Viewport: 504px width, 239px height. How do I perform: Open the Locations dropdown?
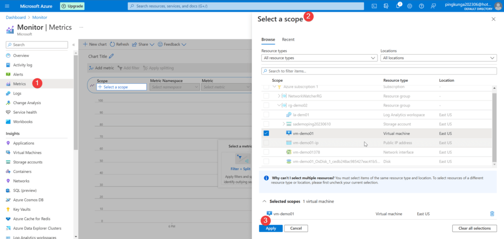point(439,58)
